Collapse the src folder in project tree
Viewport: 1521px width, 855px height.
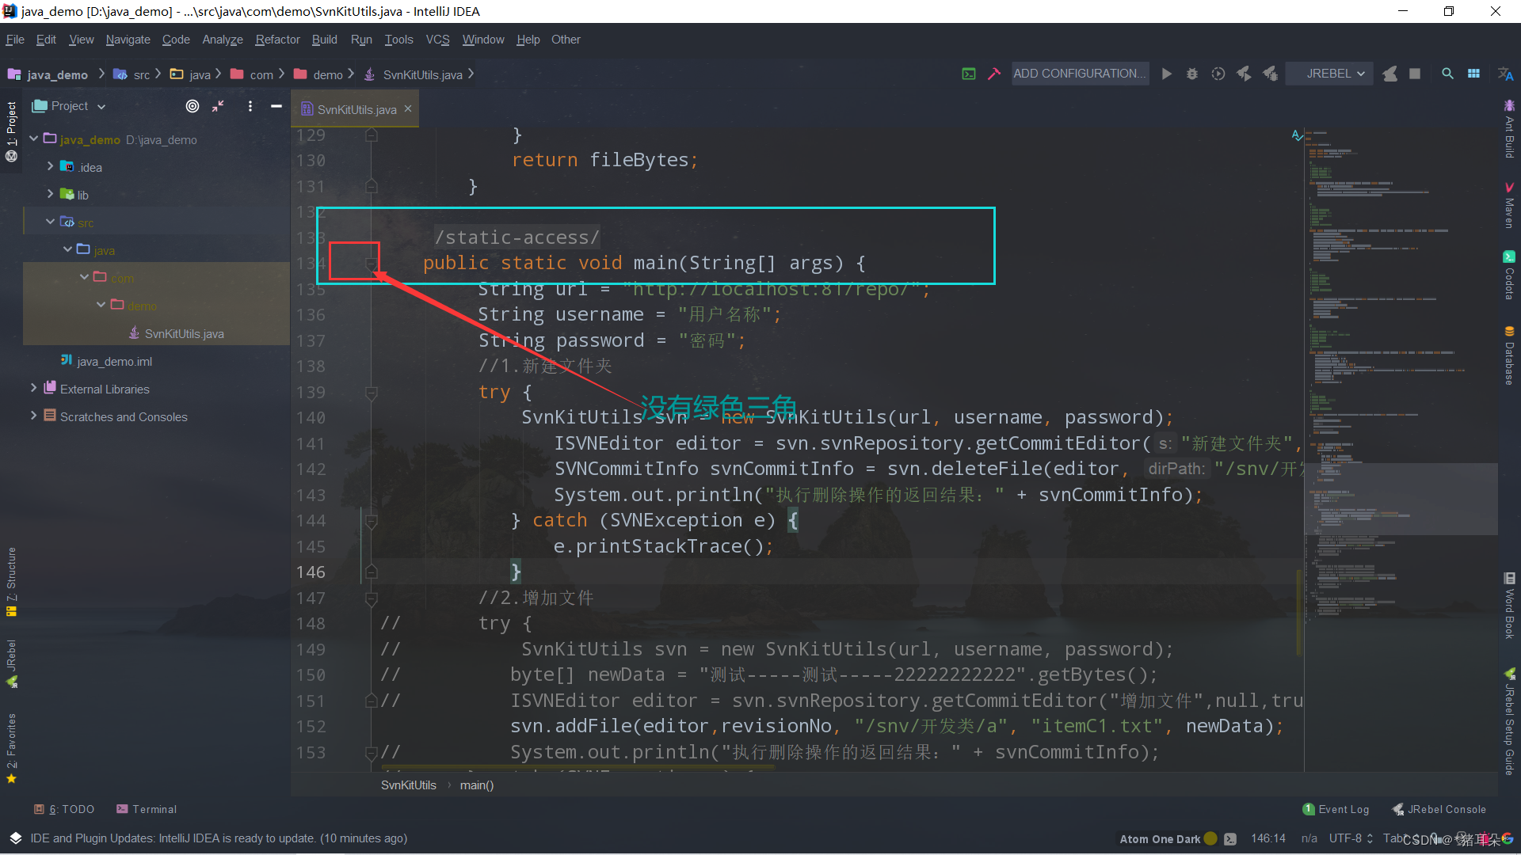tap(50, 222)
